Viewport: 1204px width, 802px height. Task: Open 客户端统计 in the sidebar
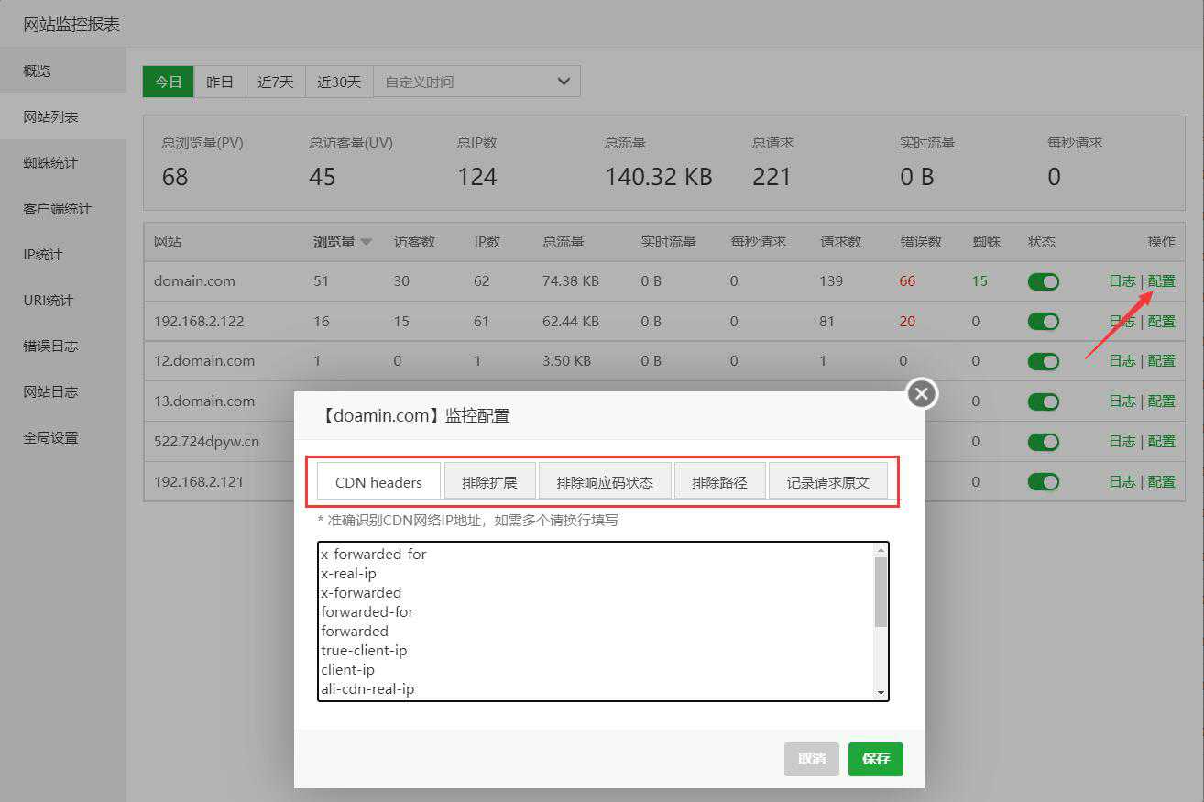[63, 208]
